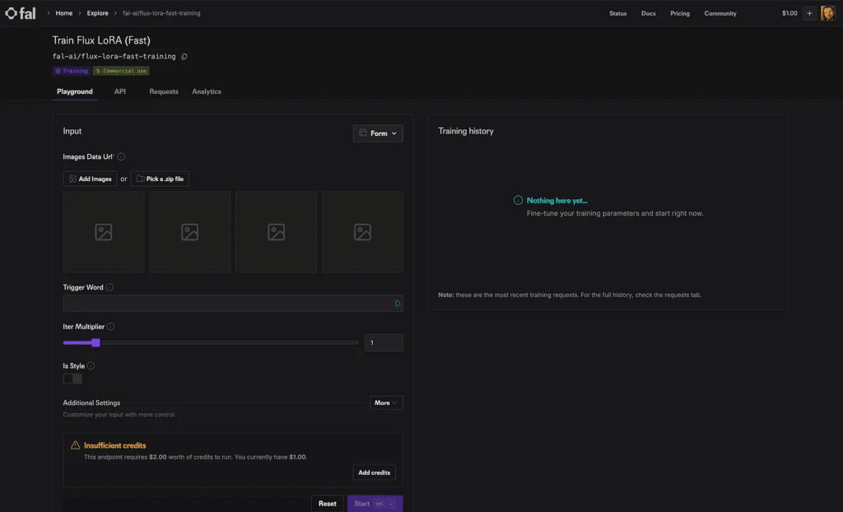
Task: Open the Trigger Word info icon
Action: [x=109, y=287]
